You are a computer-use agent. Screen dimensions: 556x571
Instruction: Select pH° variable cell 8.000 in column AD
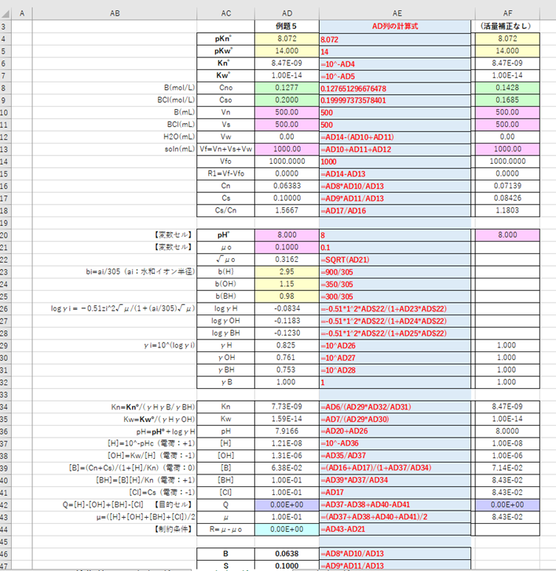pos(287,235)
